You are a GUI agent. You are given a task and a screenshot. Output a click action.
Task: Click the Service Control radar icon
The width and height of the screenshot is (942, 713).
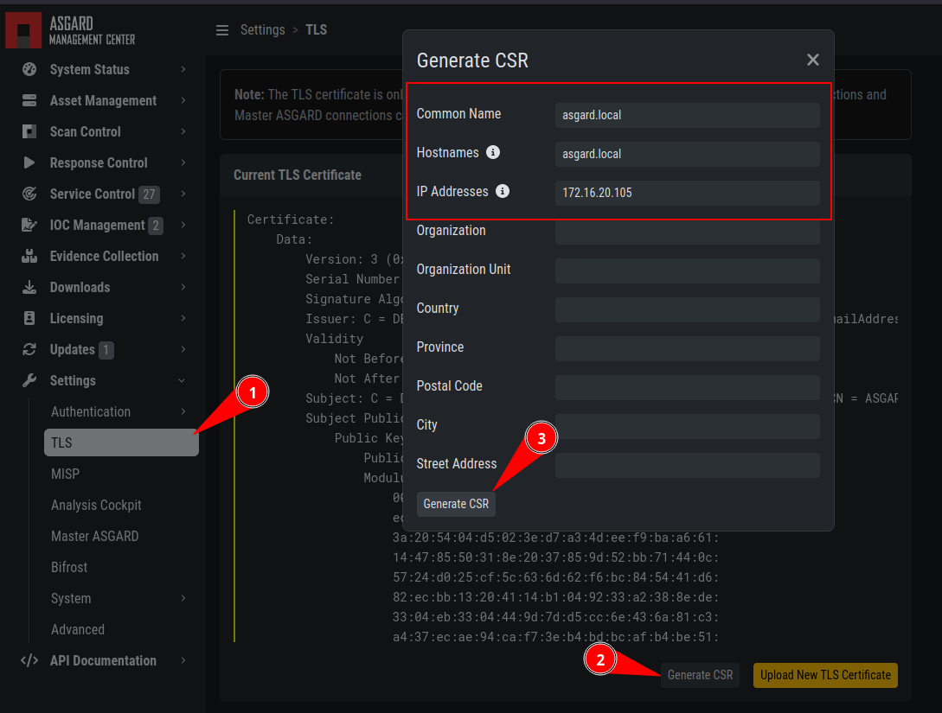[29, 194]
